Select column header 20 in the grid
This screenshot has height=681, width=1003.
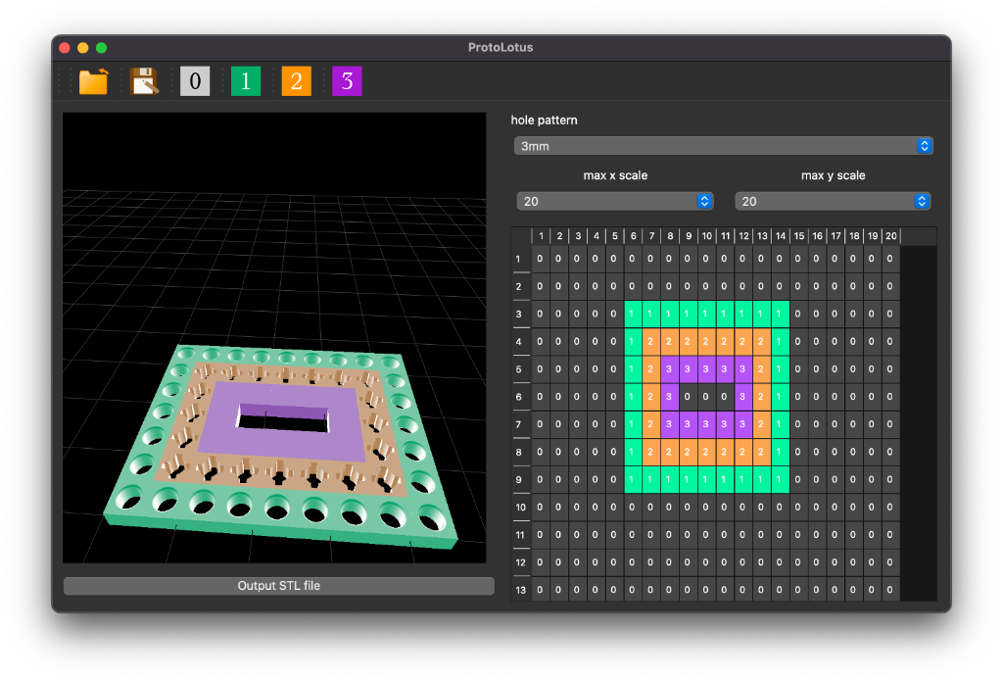click(890, 236)
